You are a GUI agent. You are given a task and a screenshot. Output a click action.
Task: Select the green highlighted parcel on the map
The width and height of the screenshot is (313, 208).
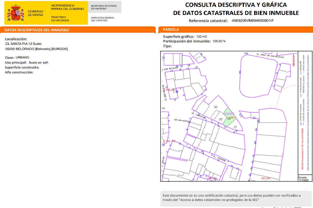(x=229, y=117)
